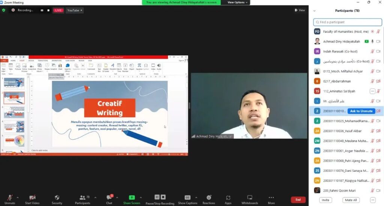
Task: Open the Apps icon in toolbar
Action: pyautogui.click(x=228, y=198)
